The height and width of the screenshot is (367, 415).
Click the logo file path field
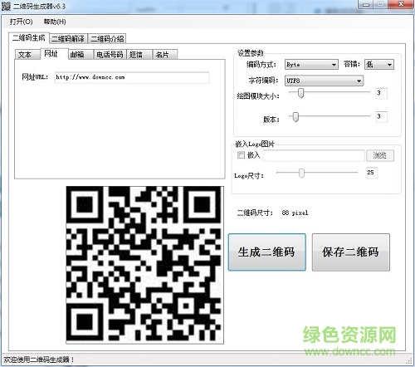tap(314, 155)
